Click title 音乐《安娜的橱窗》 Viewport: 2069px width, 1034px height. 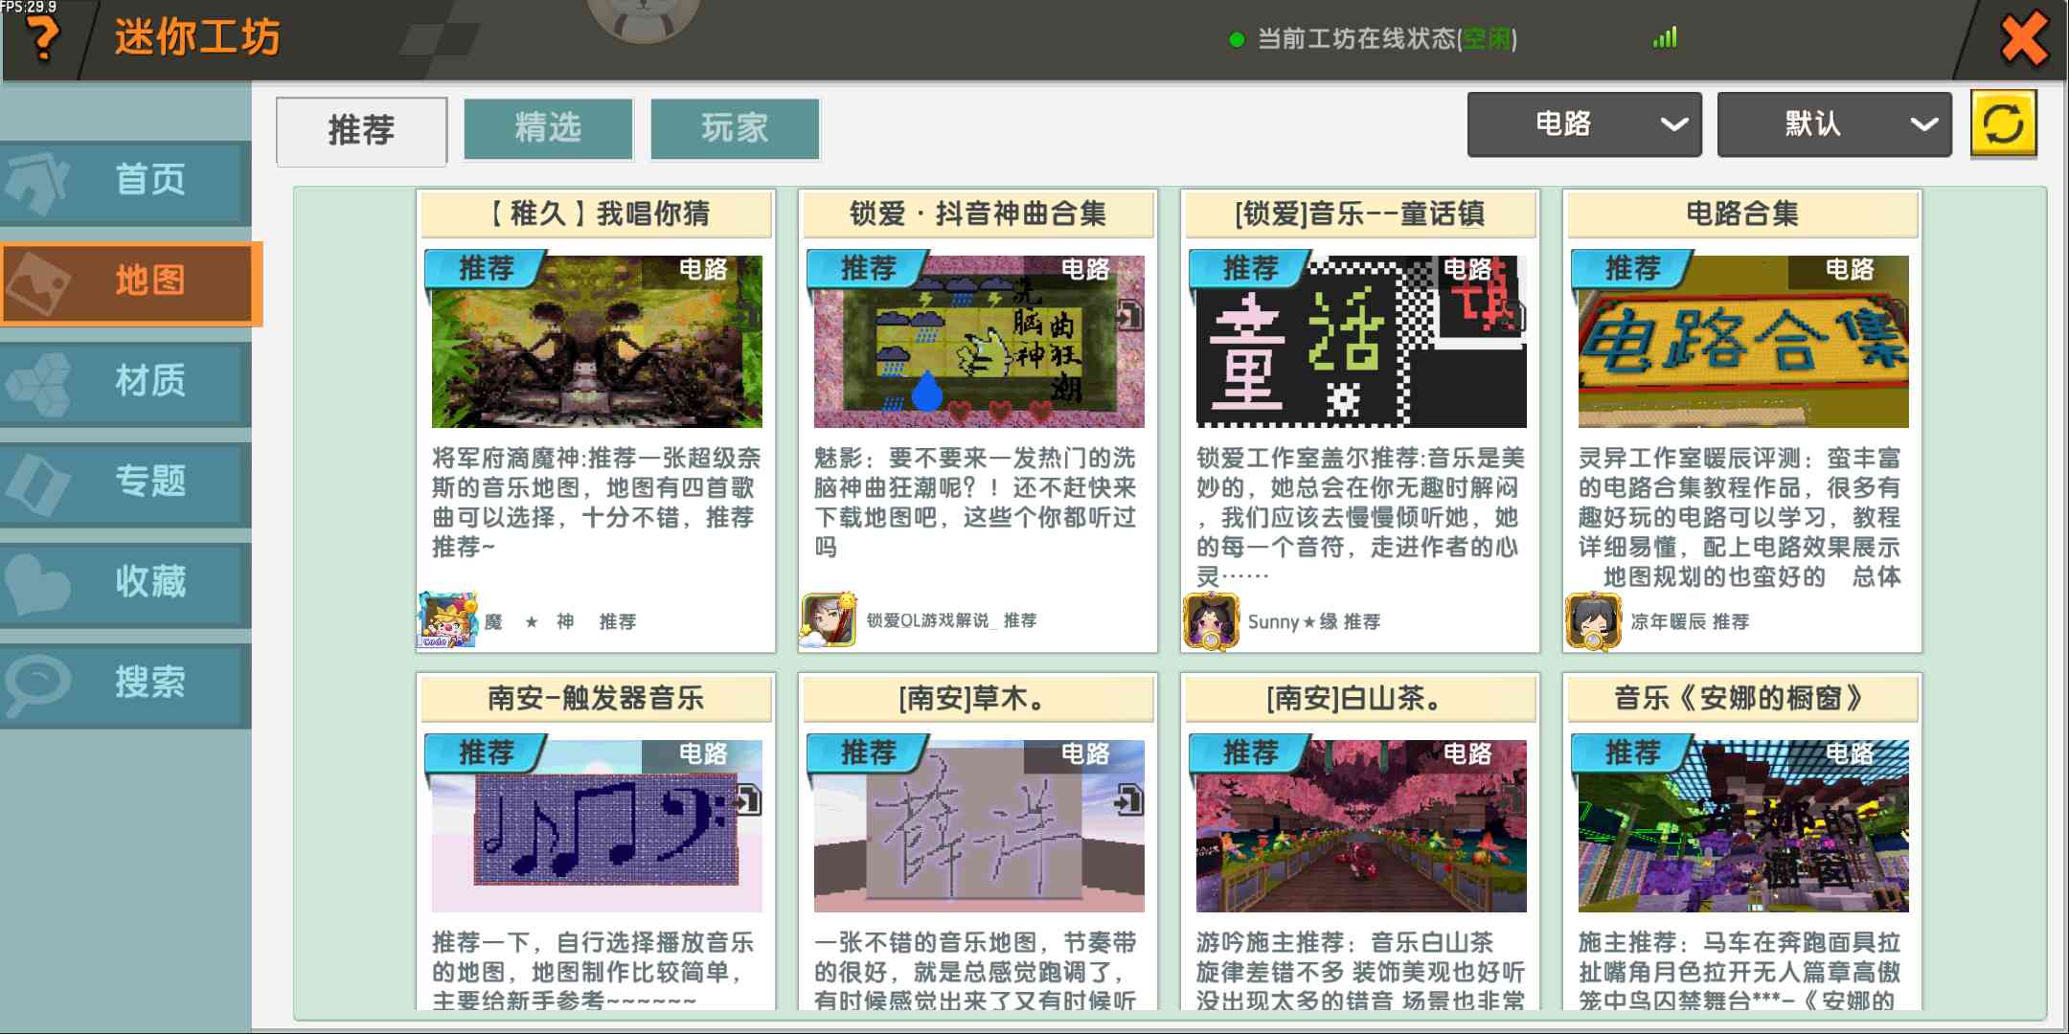click(x=1739, y=697)
